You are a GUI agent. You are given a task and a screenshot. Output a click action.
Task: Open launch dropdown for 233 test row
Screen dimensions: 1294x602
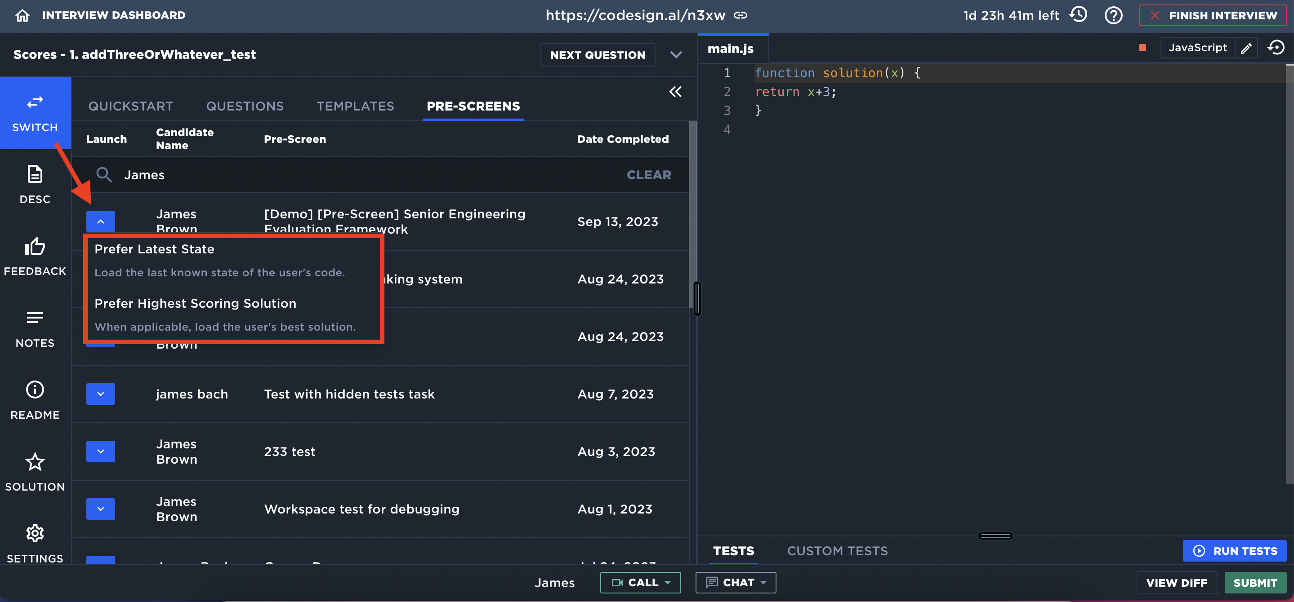[100, 451]
